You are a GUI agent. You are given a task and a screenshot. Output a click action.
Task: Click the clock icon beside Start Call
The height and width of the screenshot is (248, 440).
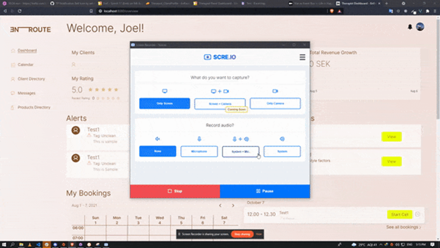(x=418, y=214)
